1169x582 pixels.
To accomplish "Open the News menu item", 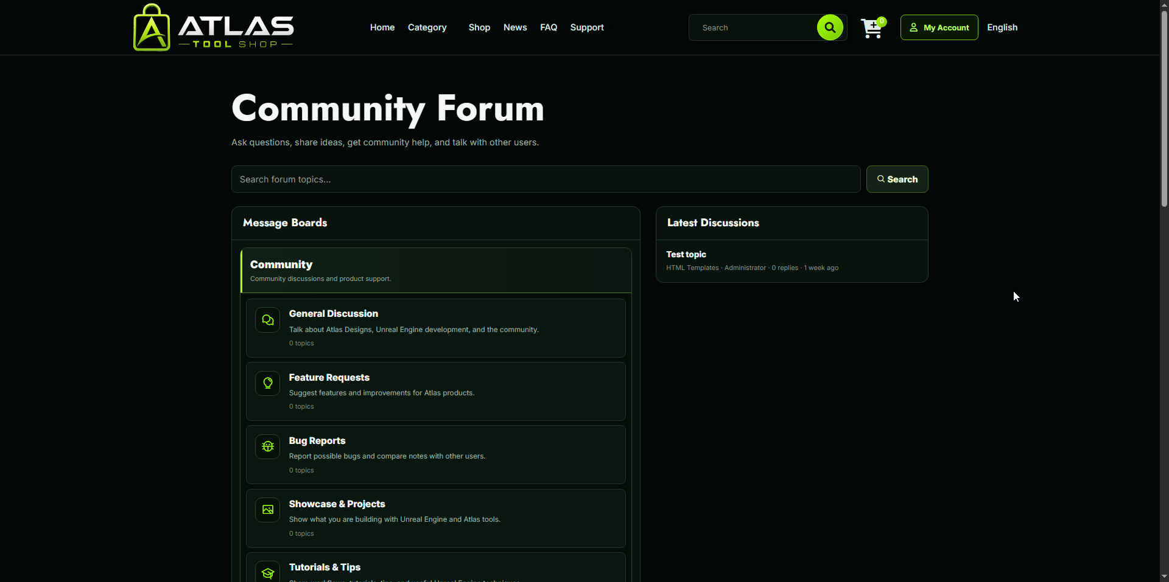I will (x=515, y=27).
